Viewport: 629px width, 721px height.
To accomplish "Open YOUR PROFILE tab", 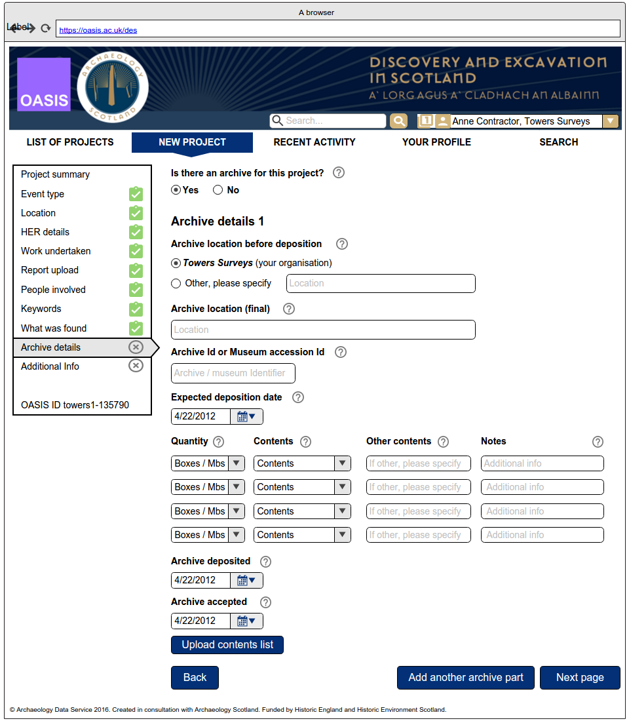I will 436,142.
